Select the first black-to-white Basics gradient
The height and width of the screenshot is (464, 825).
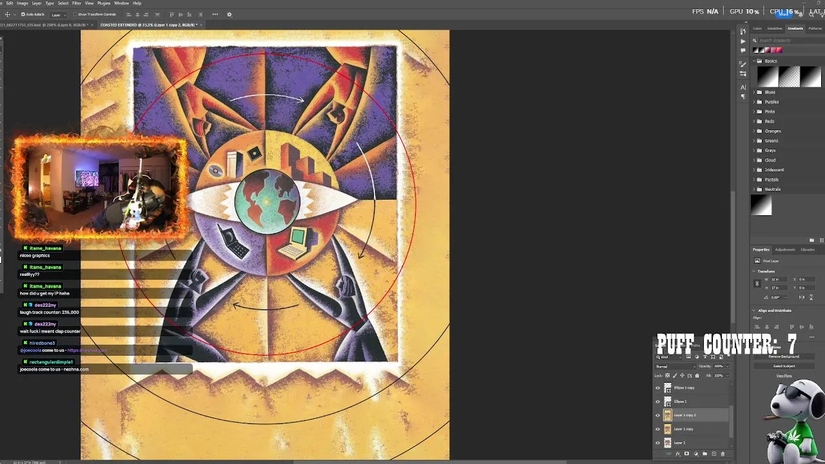(768, 77)
